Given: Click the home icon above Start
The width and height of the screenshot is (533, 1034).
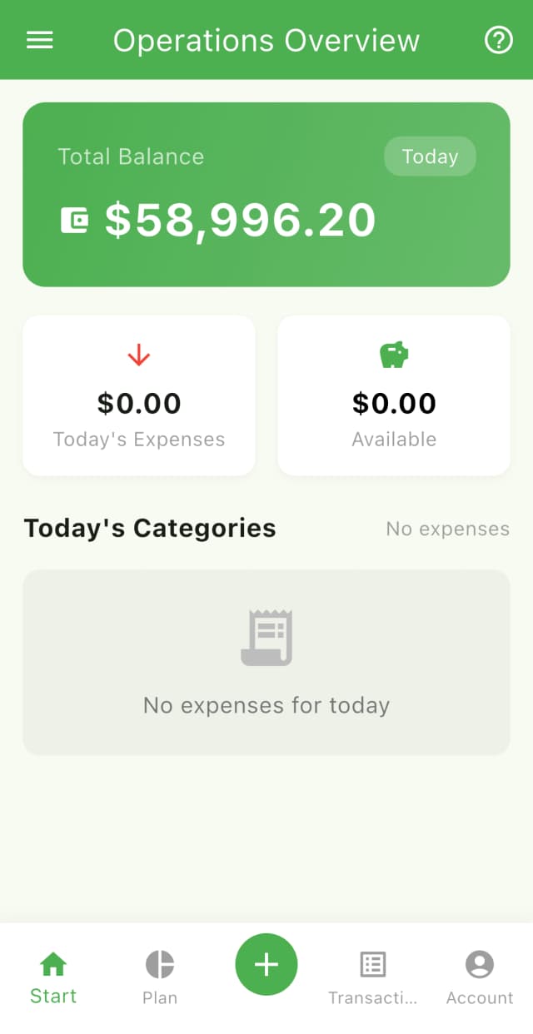Looking at the screenshot, I should click(52, 964).
